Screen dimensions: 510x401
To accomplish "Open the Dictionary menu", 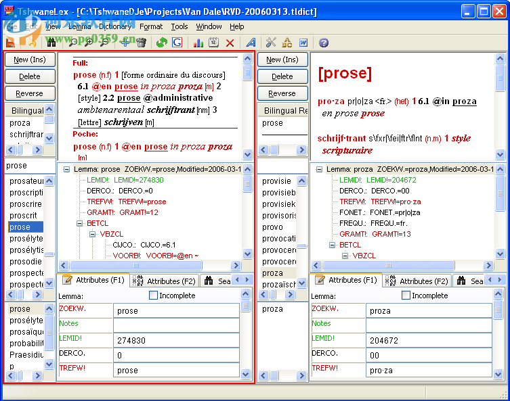I will pyautogui.click(x=115, y=26).
